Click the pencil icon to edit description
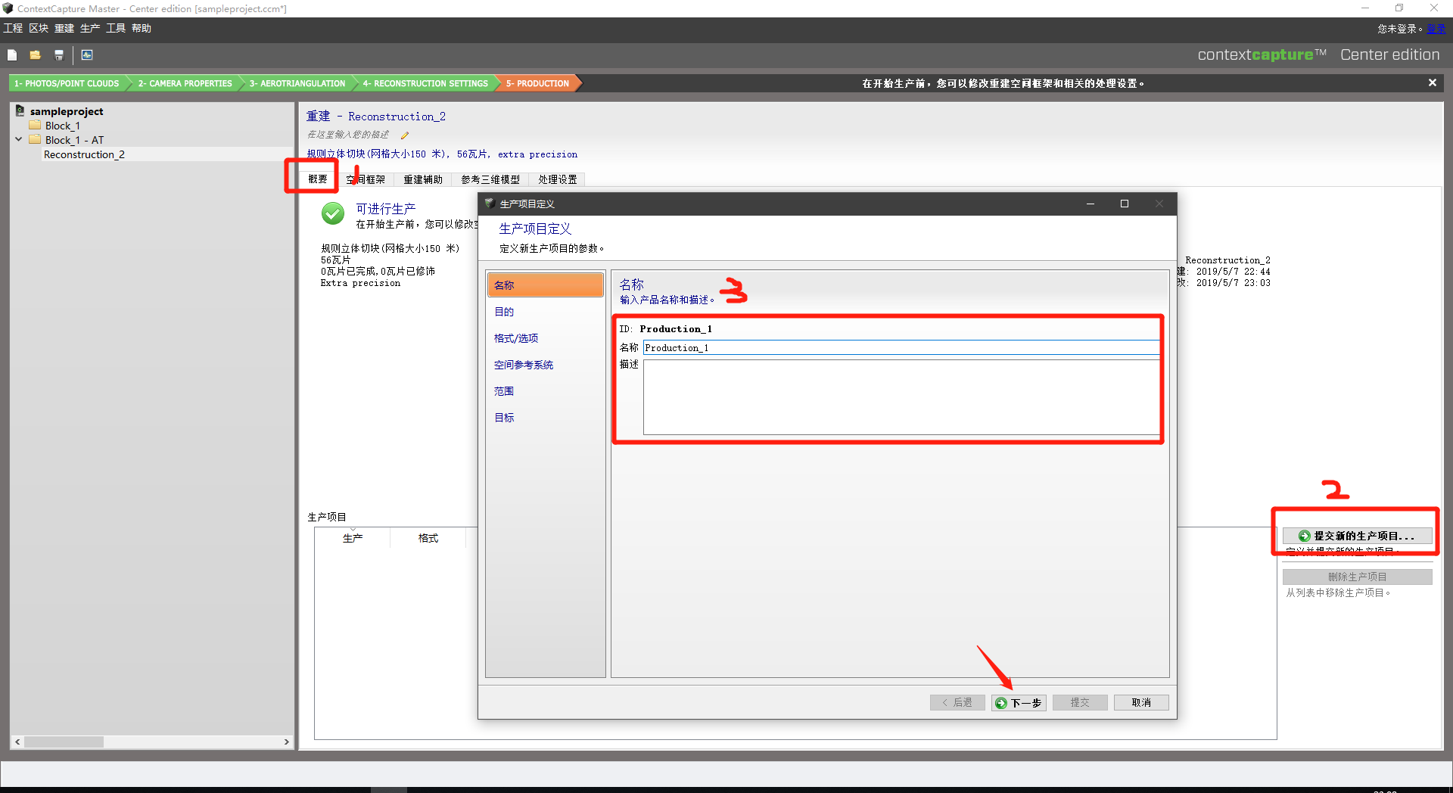The width and height of the screenshot is (1453, 793). 405,135
